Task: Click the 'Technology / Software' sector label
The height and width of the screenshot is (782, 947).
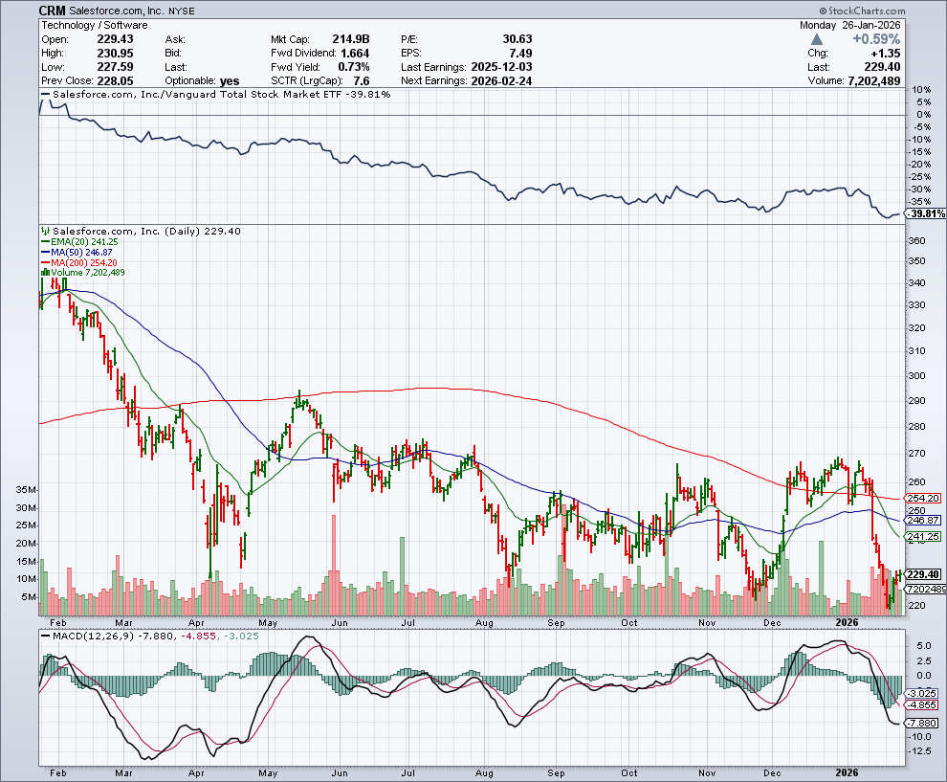Action: coord(94,25)
